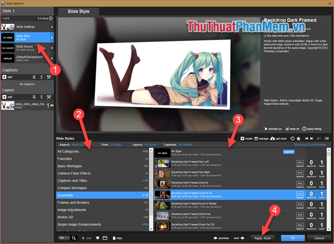
Task: Click the add caption plus icon
Action: pos(4,77)
